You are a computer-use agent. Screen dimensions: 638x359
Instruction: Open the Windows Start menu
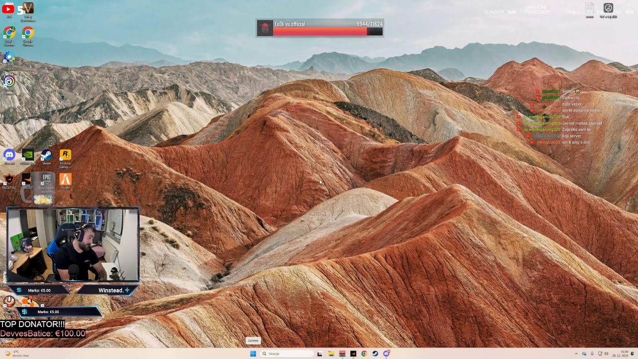click(253, 354)
